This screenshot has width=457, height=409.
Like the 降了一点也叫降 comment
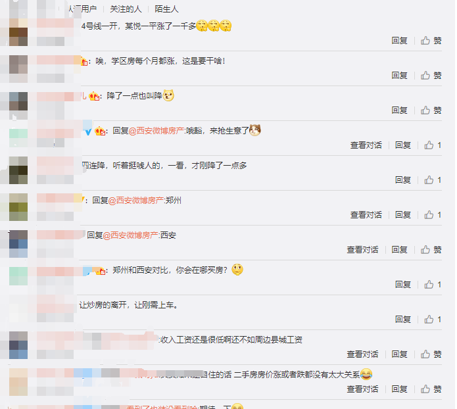[x=431, y=110]
